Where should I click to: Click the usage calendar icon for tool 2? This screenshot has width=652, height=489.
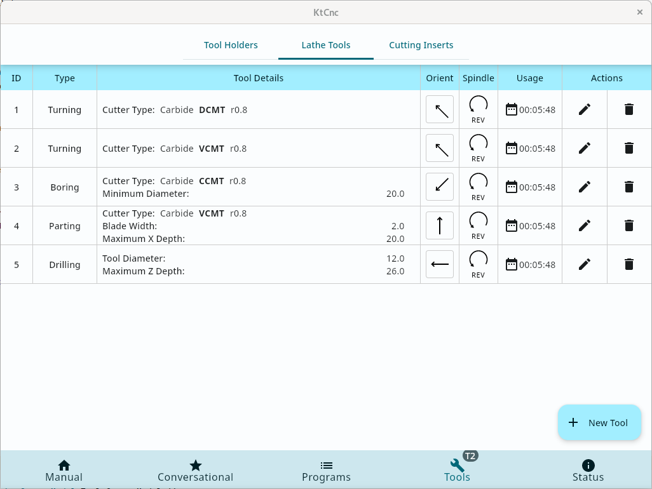512,148
